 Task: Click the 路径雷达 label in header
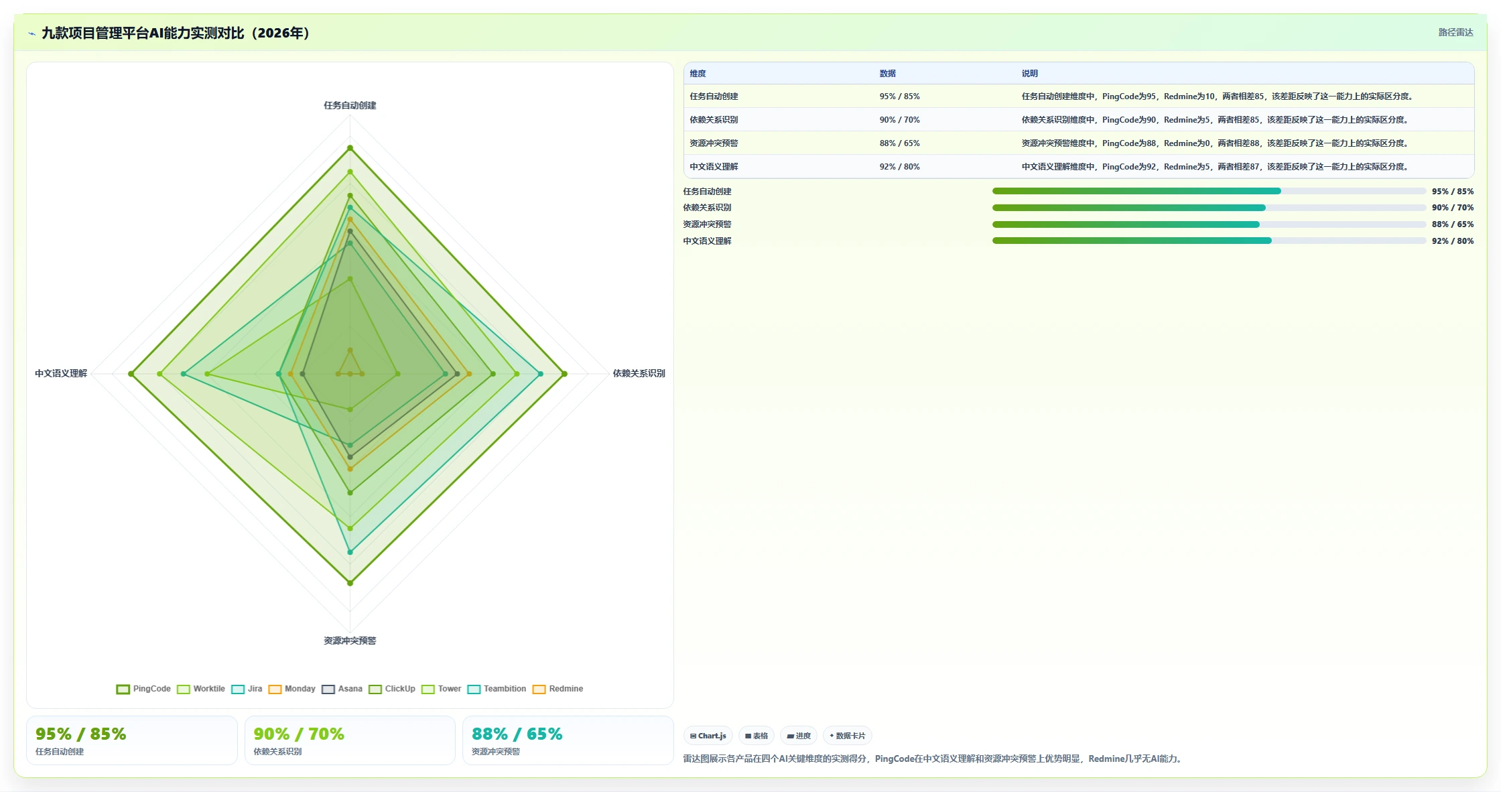click(1455, 32)
